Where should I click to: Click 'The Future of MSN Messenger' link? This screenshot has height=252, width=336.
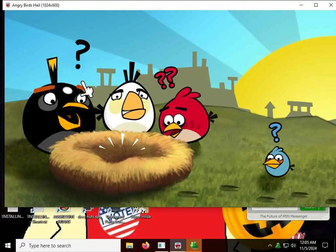(283, 216)
